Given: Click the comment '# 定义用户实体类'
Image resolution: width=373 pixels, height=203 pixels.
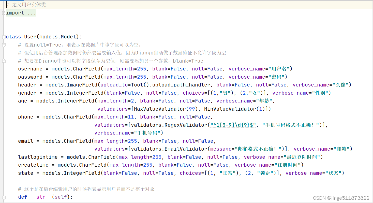Looking at the screenshot, I should click(26, 5).
